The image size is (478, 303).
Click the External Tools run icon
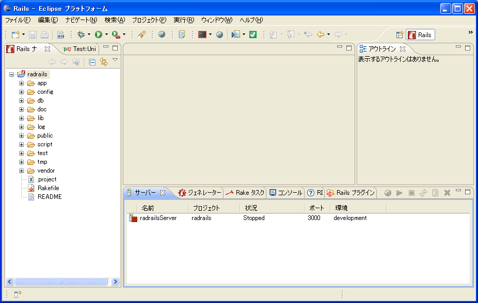(116, 35)
